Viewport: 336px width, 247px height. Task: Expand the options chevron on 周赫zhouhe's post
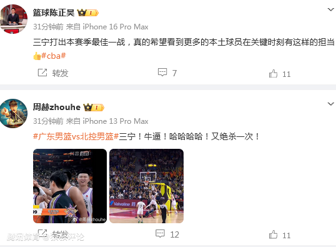pos(331,104)
